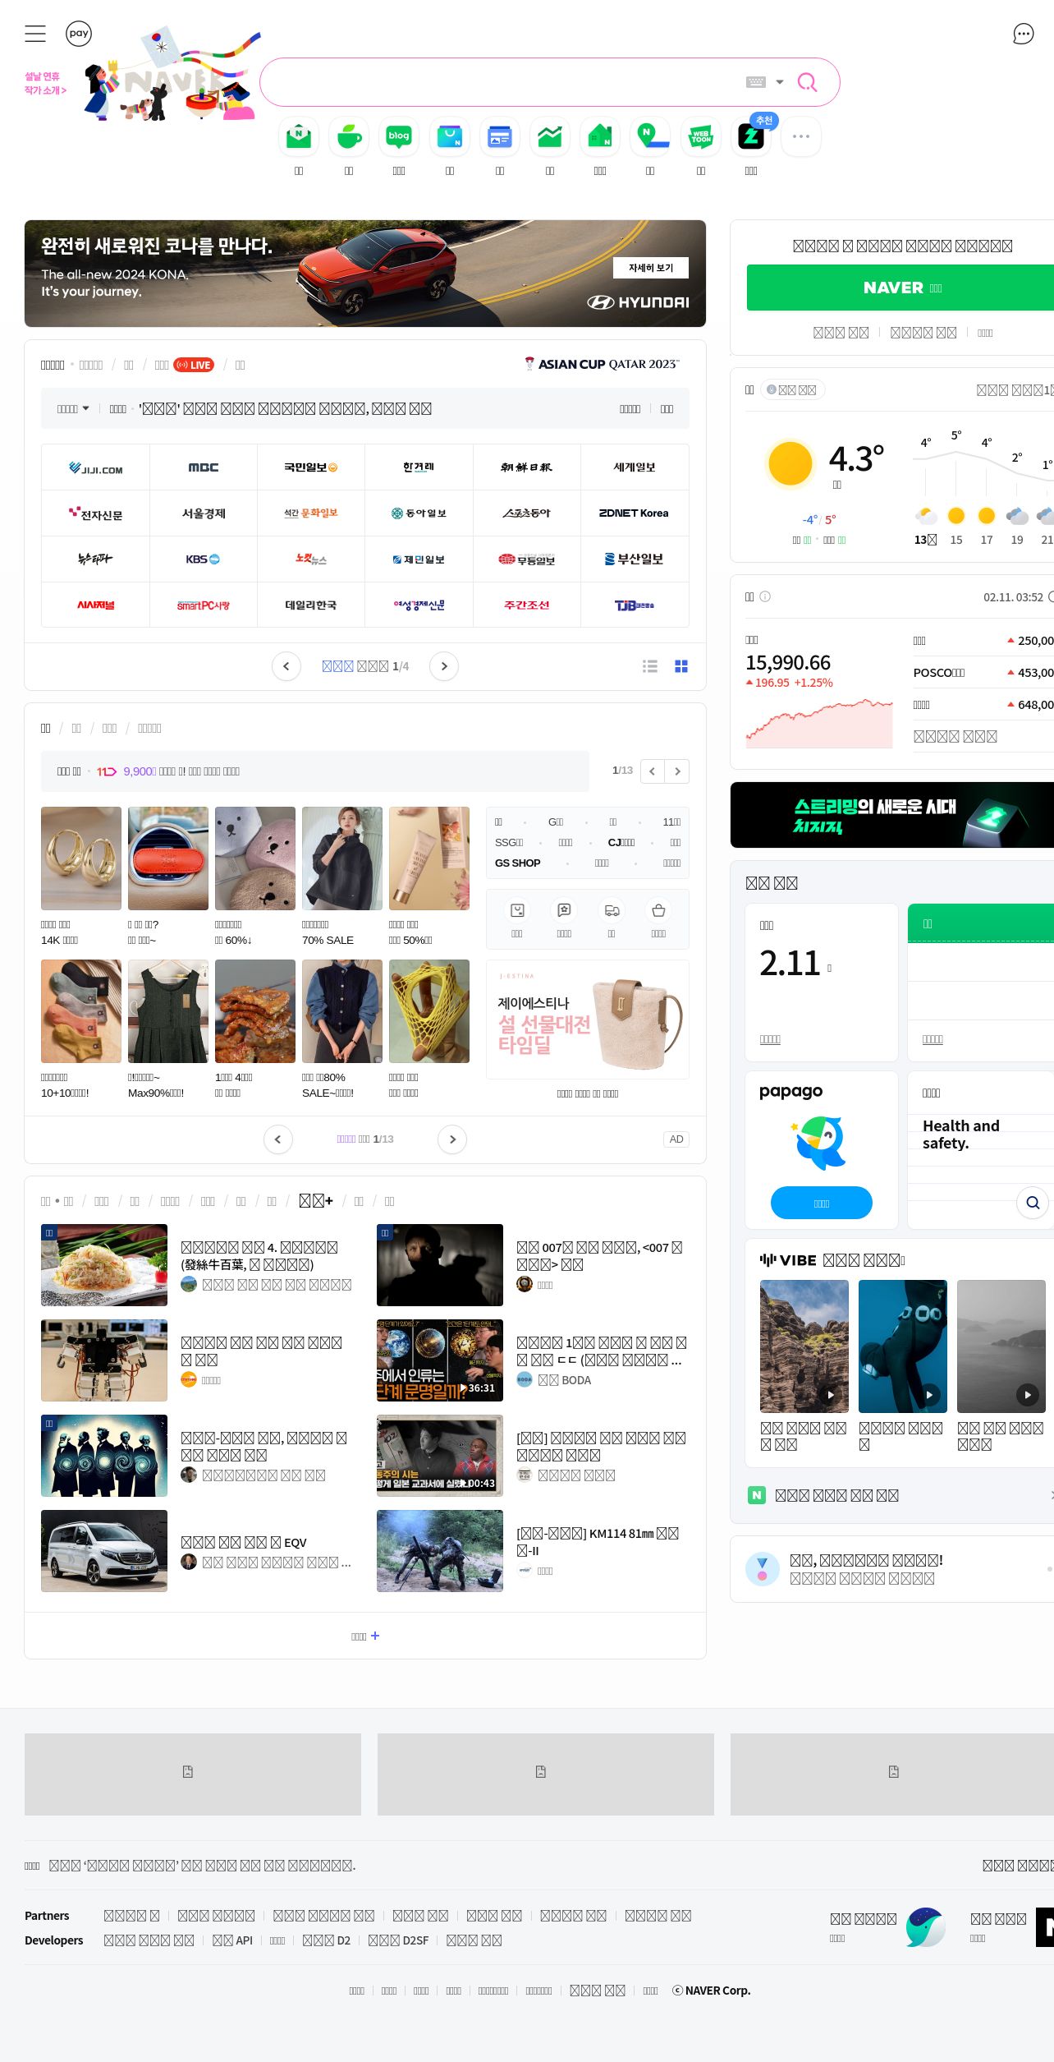This screenshot has height=2062, width=1054.
Task: Open the on-screen keyboard icon in search bar
Action: (x=756, y=82)
